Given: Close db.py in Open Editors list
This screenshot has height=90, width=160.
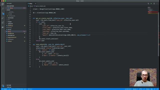Looking at the screenshot, I should tap(7, 8).
